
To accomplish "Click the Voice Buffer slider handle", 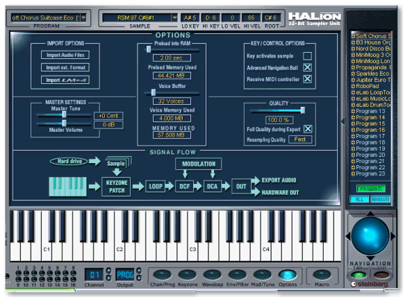I will (x=153, y=92).
